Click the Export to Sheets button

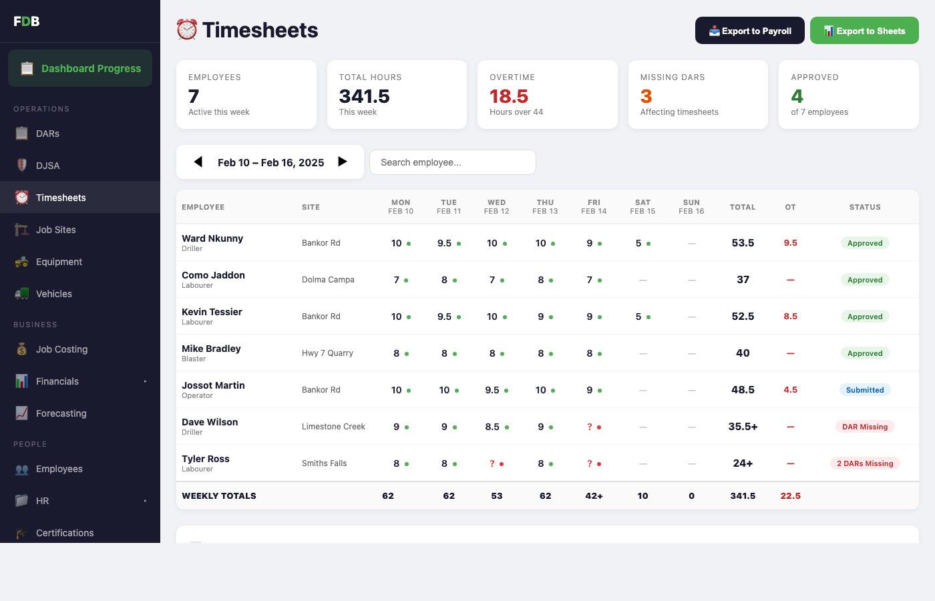pyautogui.click(x=864, y=30)
